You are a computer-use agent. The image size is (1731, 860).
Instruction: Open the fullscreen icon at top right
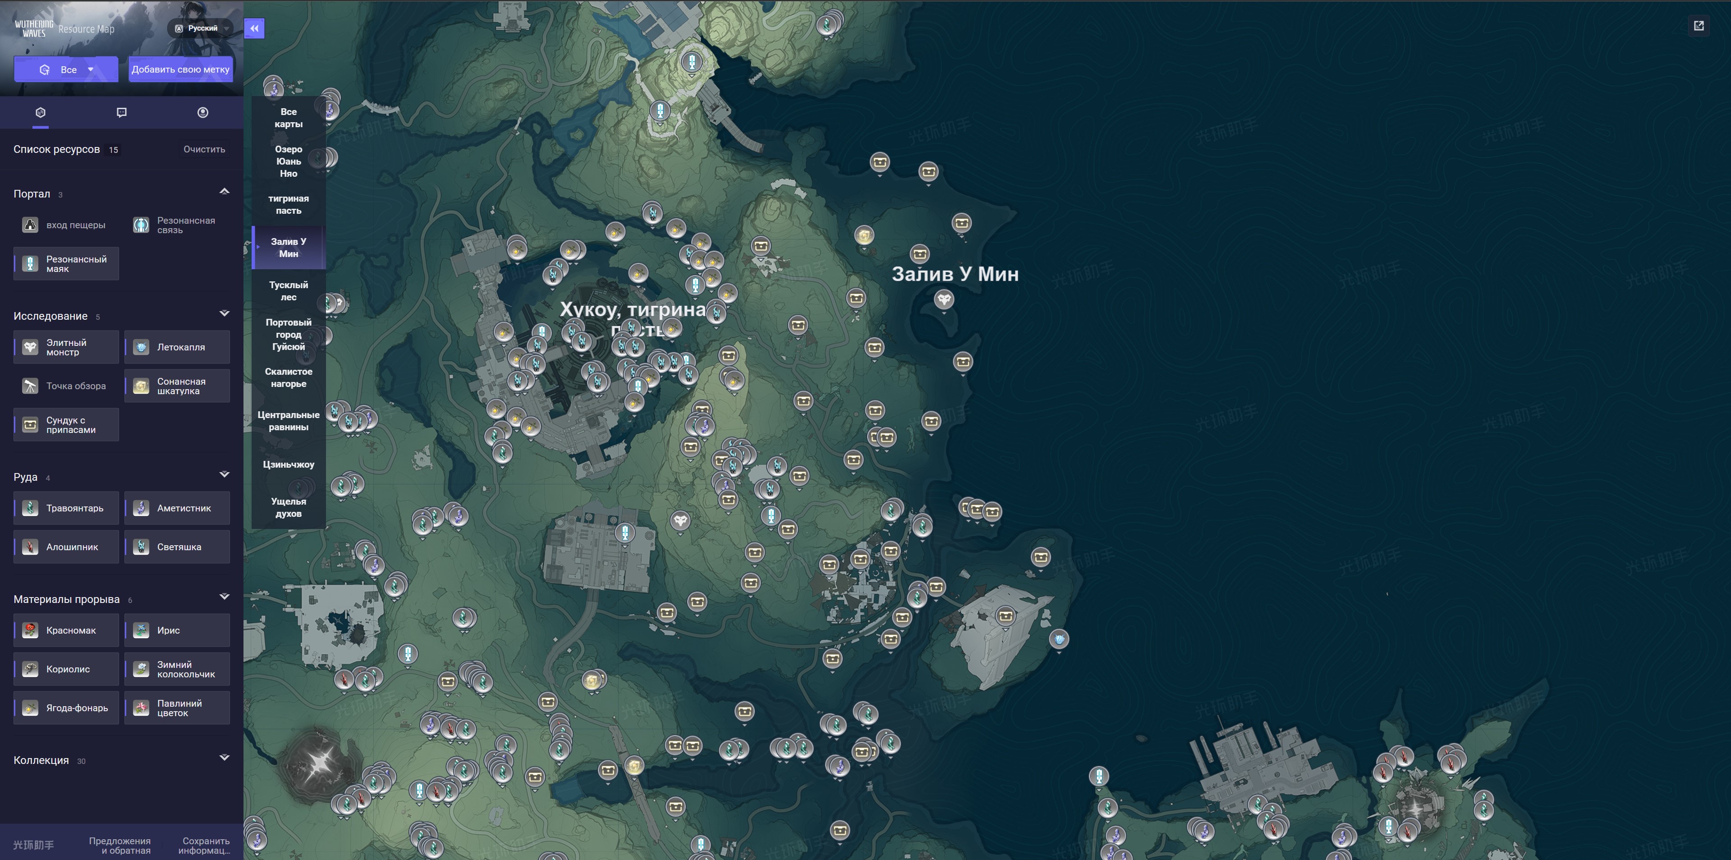pyautogui.click(x=1698, y=26)
